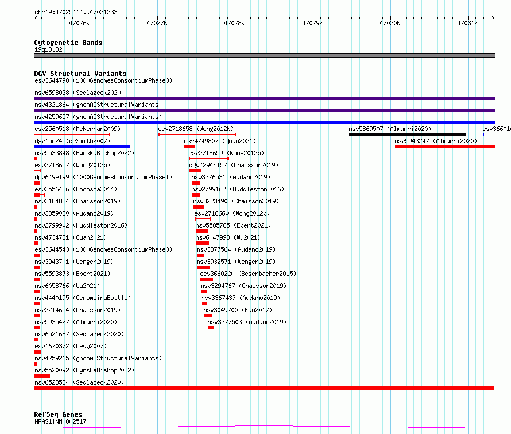
Task: Open nsv6047993 Wu2021 variant
Action: click(x=228, y=237)
